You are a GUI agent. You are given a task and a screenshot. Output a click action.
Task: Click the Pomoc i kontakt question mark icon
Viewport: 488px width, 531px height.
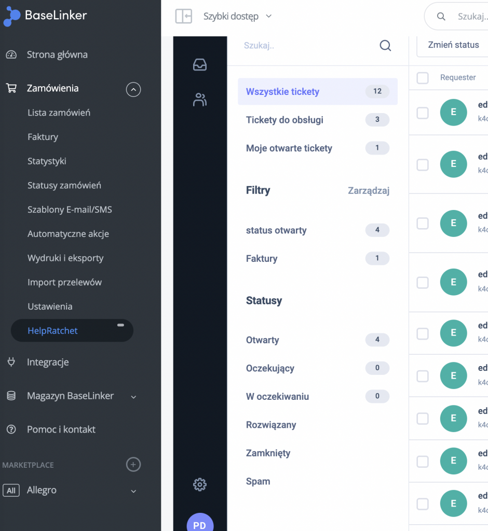pos(11,429)
